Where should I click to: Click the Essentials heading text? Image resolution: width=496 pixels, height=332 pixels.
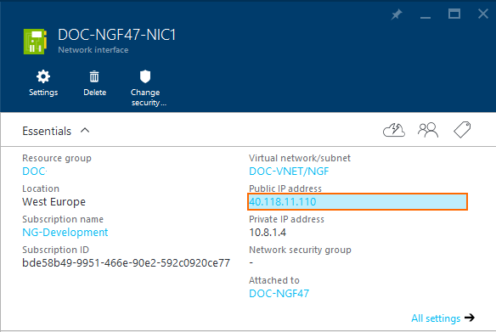[x=47, y=131]
